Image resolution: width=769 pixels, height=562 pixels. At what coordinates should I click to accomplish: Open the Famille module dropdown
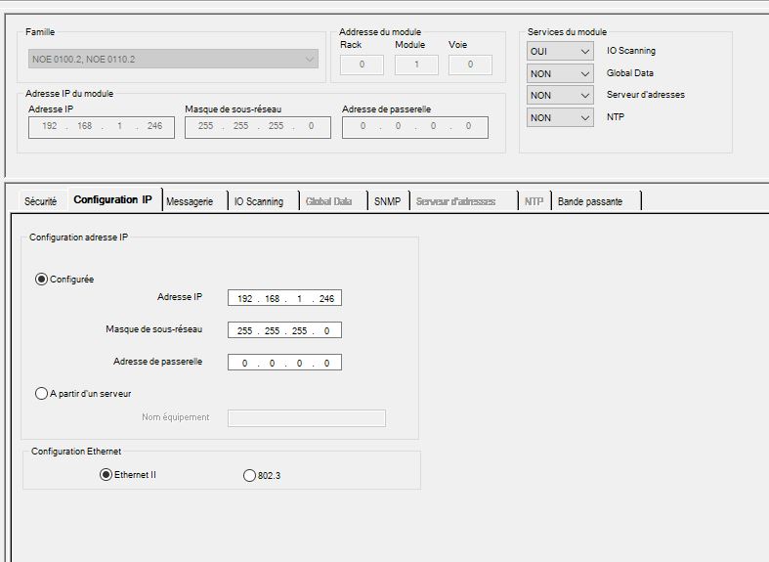[x=173, y=60]
